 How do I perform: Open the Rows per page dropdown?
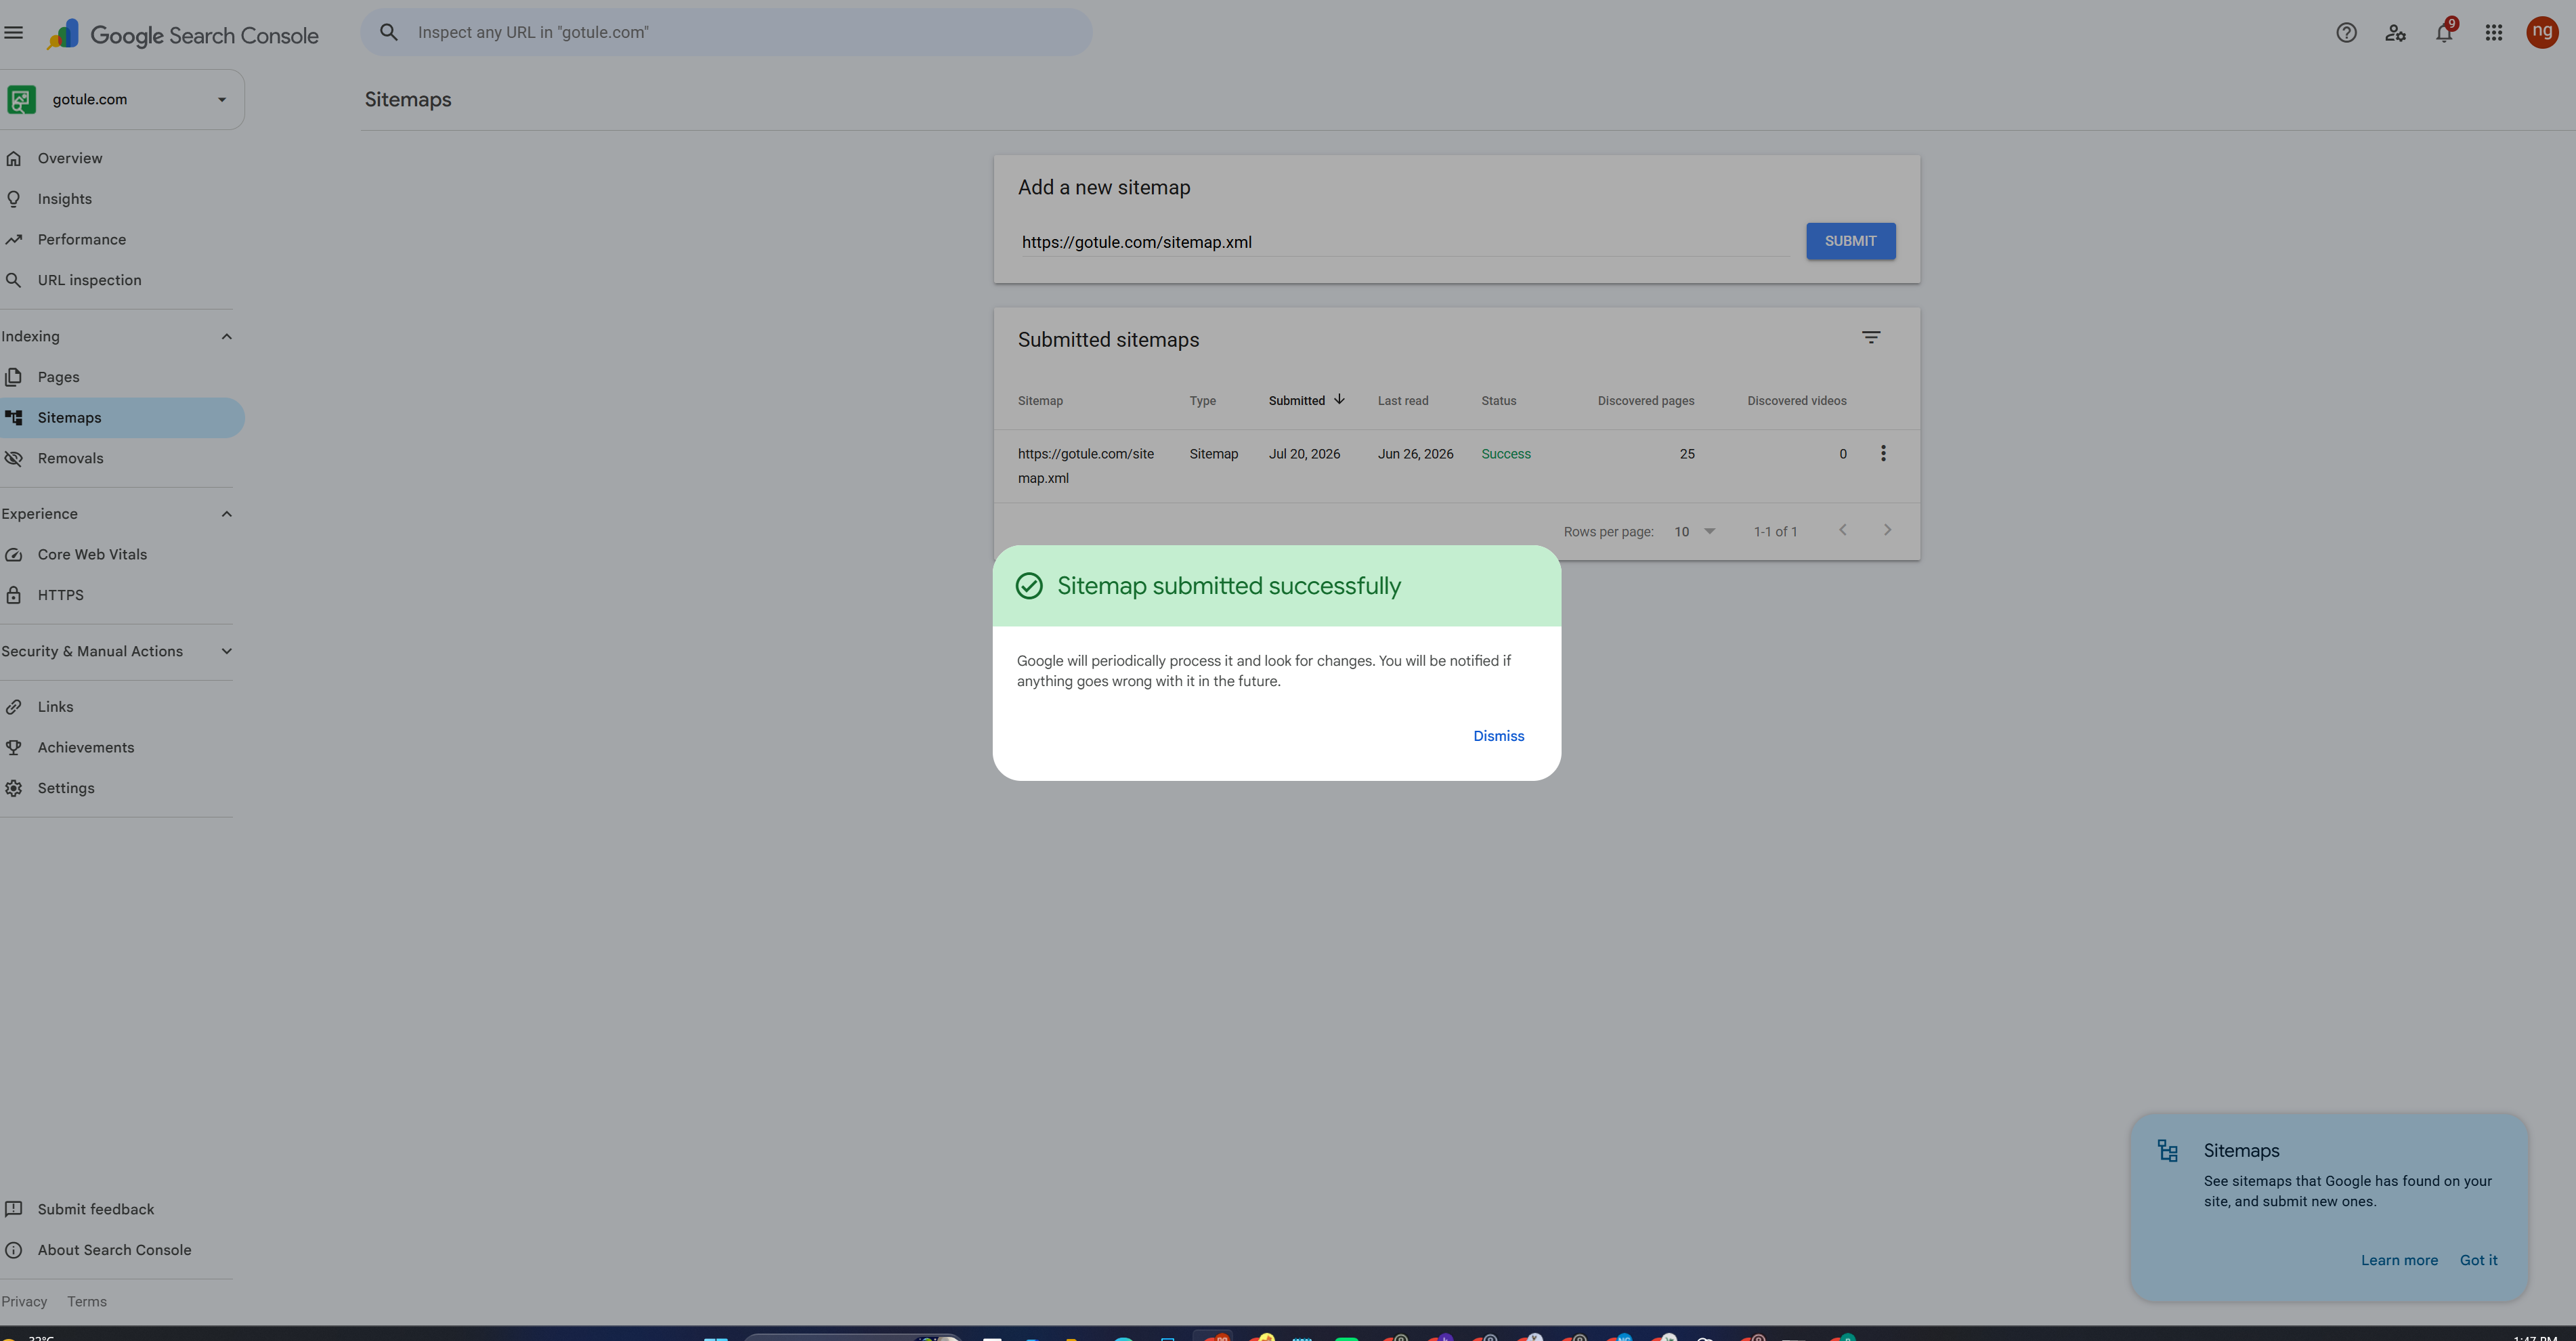pos(1695,532)
